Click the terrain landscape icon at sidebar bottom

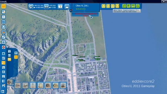tap(3, 91)
